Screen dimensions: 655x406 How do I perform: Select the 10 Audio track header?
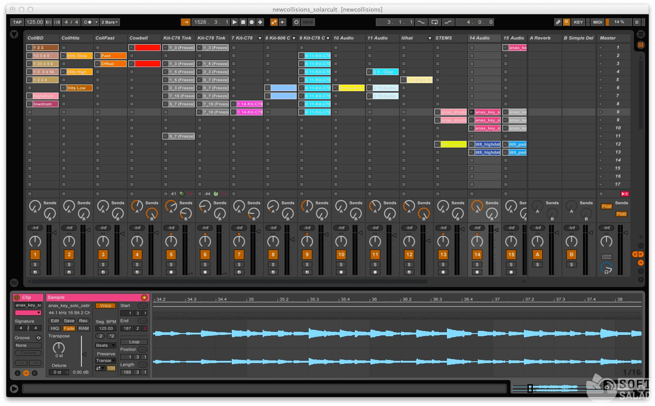point(349,38)
